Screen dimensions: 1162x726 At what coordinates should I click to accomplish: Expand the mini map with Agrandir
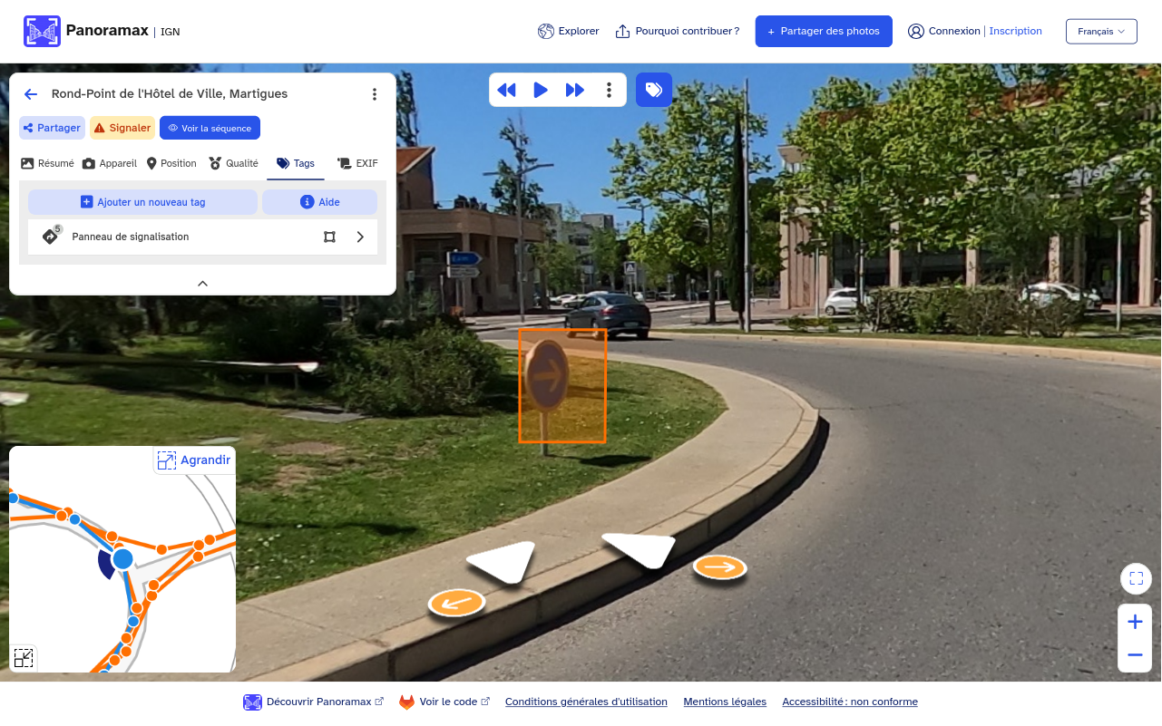click(194, 460)
